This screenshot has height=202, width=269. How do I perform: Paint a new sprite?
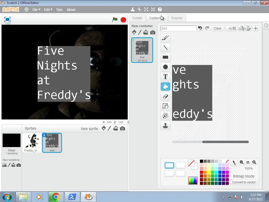tap(109, 128)
